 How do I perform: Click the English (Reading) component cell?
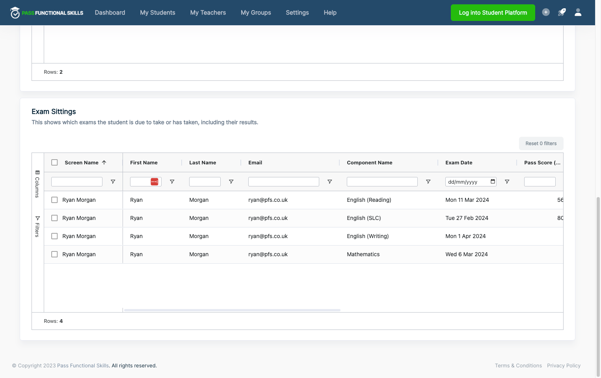point(369,200)
